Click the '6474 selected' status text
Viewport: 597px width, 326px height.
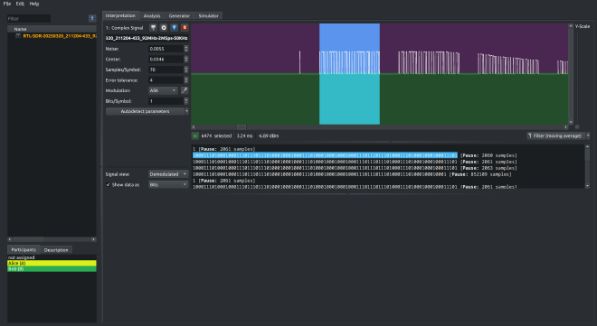pyautogui.click(x=216, y=135)
